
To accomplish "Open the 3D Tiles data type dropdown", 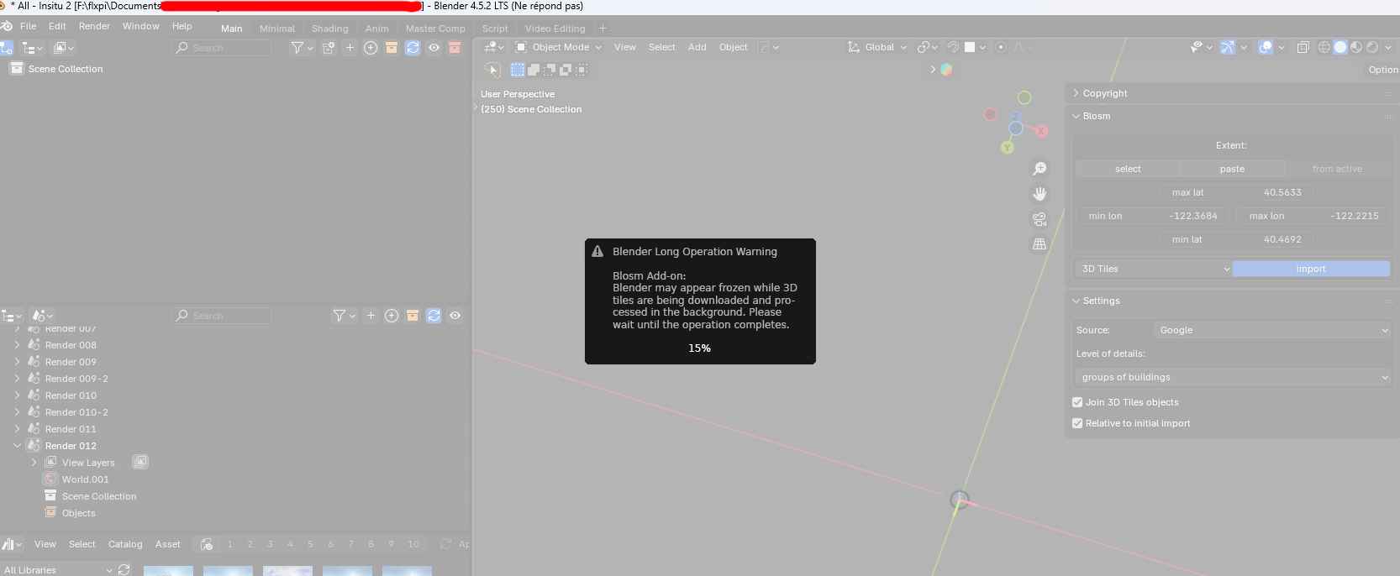I will 1154,269.
